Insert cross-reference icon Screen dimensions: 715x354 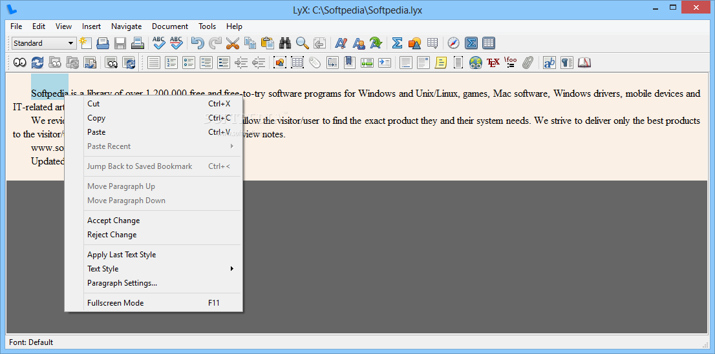[x=332, y=63]
